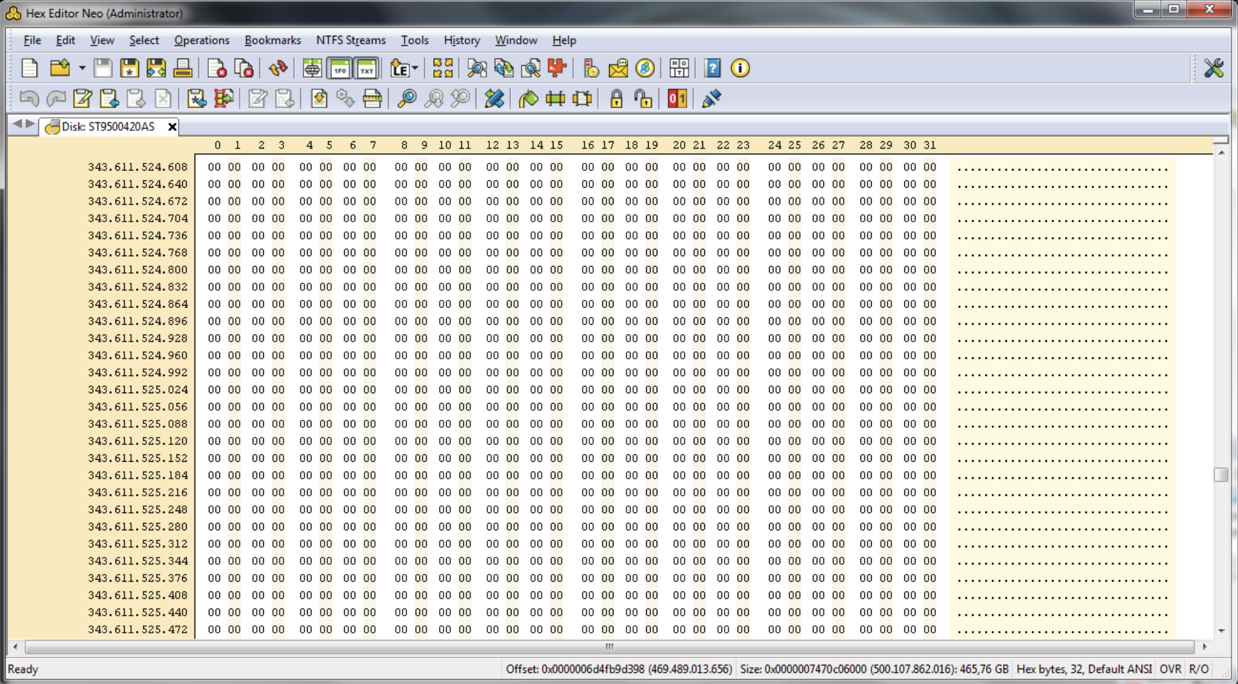Click the red 01 binary icon
The image size is (1238, 684).
tap(676, 99)
